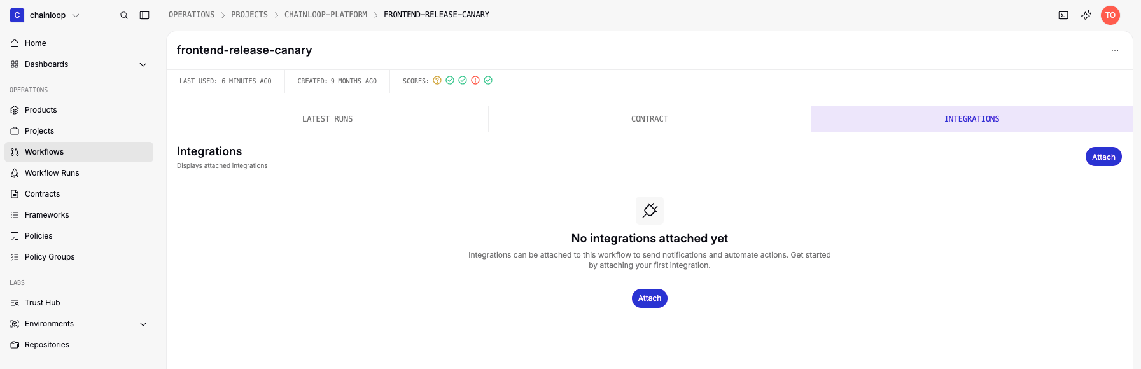The height and width of the screenshot is (369, 1141).
Task: Click the frontend-release-canary page title
Action: click(x=244, y=50)
